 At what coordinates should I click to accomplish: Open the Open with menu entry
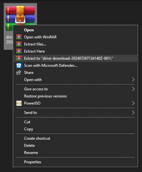pos(75,80)
